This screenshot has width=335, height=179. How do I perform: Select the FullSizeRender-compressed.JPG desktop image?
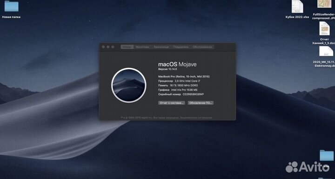click(x=324, y=4)
